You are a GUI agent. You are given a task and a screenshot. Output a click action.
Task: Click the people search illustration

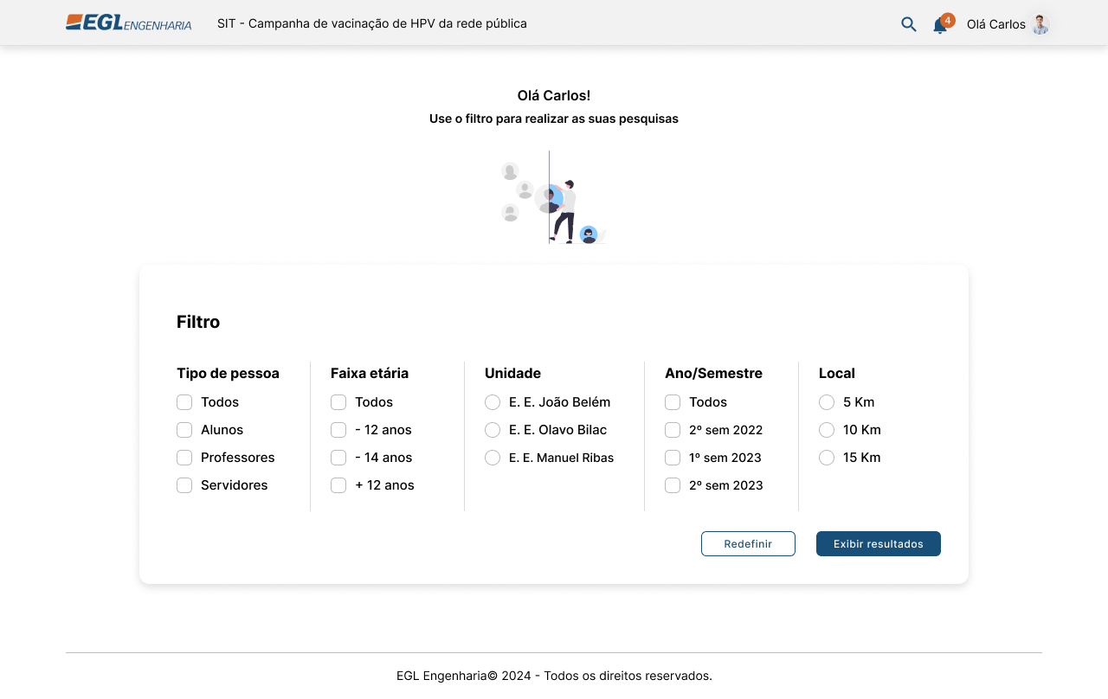tap(553, 198)
